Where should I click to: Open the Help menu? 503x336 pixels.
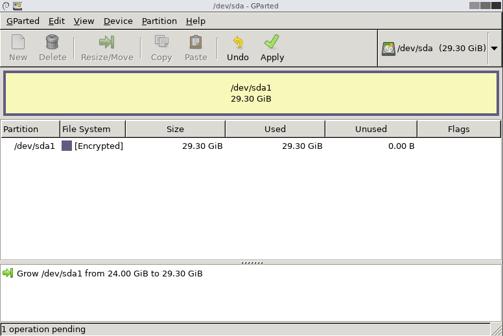point(196,21)
